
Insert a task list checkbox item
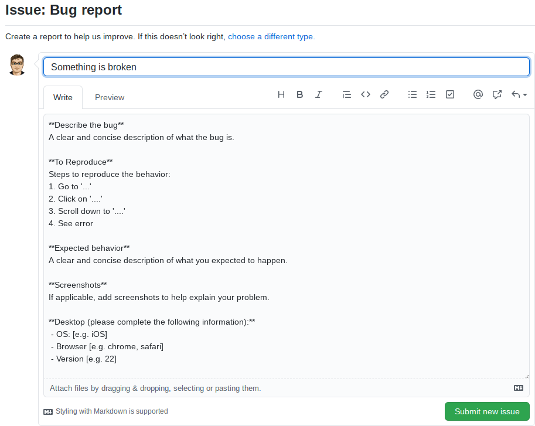click(450, 94)
